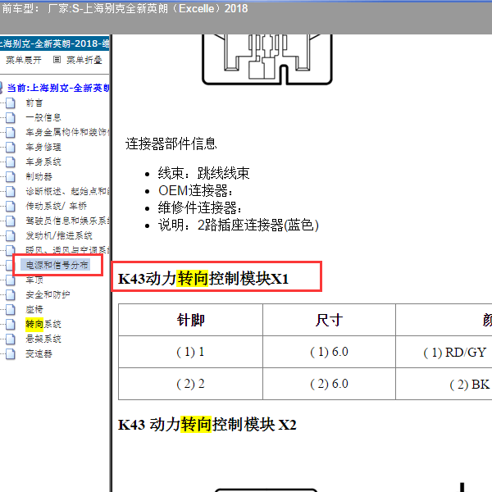Viewport: 492px width, 492px height.
Task: Click page icon next to 传动系统/车桥
Action: (x=11, y=206)
